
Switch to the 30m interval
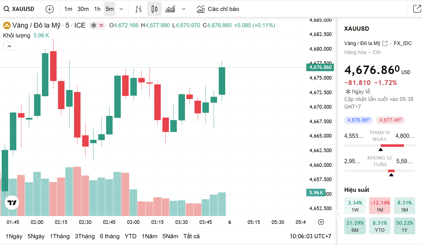tap(83, 9)
